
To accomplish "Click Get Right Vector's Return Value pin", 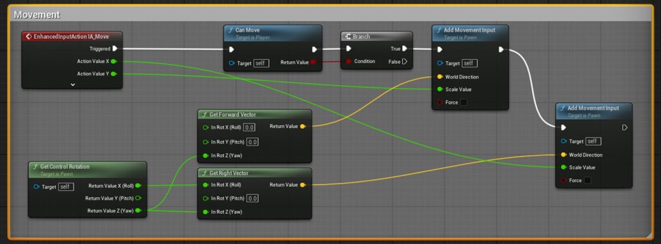I will (303, 185).
